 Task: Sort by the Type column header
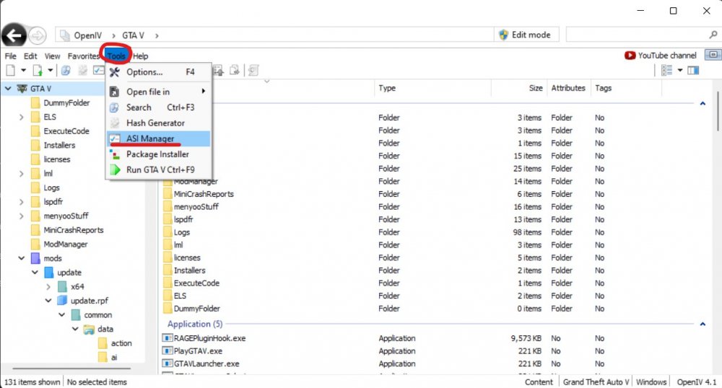point(387,88)
